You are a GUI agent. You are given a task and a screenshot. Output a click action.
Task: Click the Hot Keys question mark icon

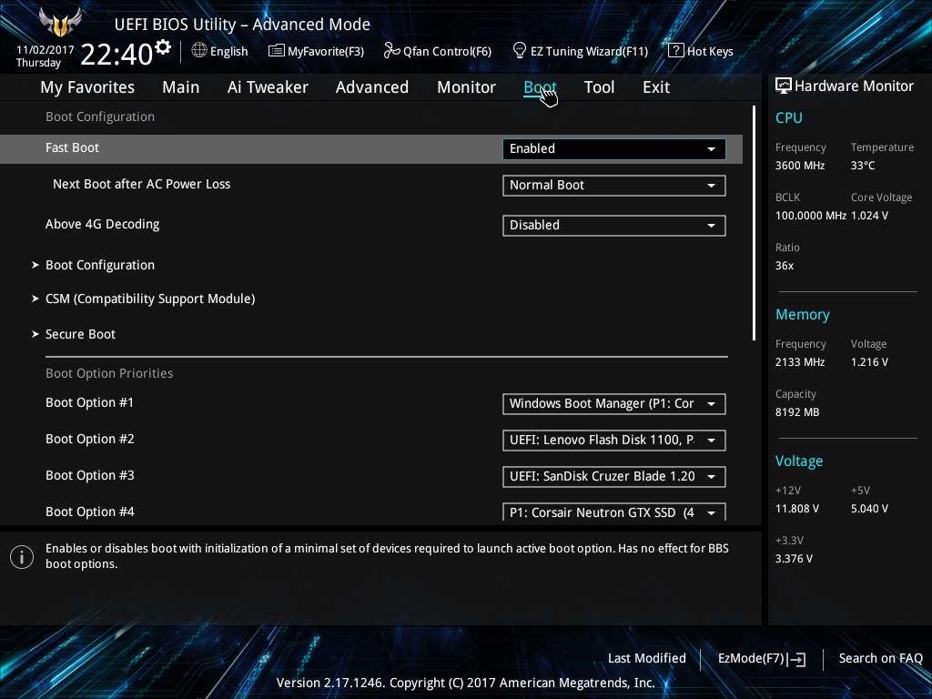[676, 51]
